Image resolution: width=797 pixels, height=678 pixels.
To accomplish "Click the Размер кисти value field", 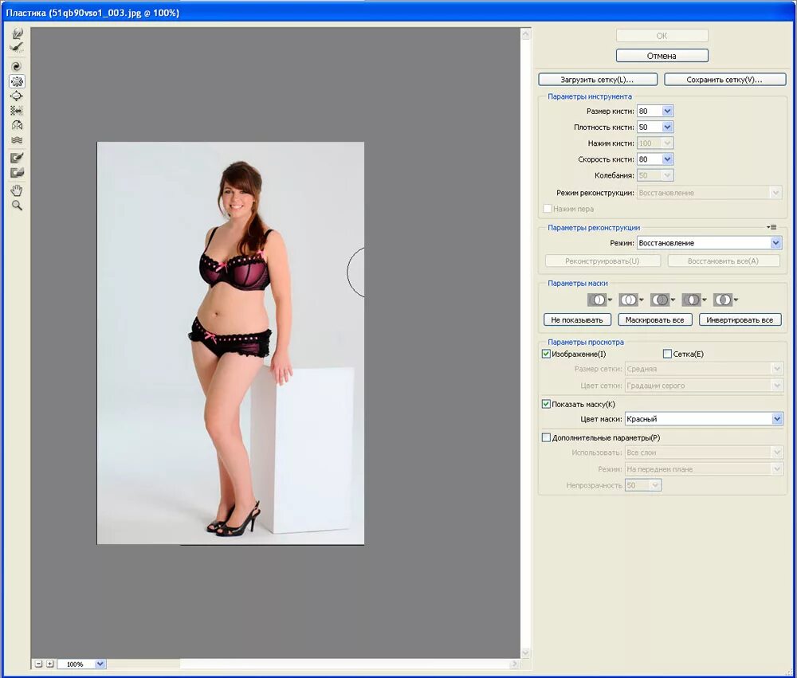I will pyautogui.click(x=649, y=111).
